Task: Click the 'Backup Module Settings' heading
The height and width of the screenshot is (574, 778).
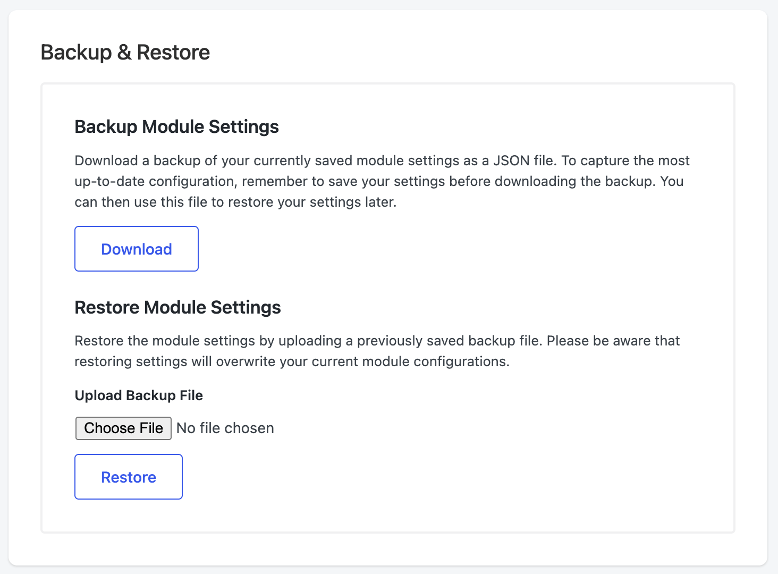Action: click(x=177, y=127)
